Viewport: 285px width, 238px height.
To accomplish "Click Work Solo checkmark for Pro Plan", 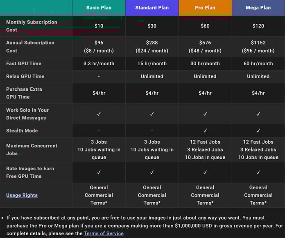I will pos(205,114).
